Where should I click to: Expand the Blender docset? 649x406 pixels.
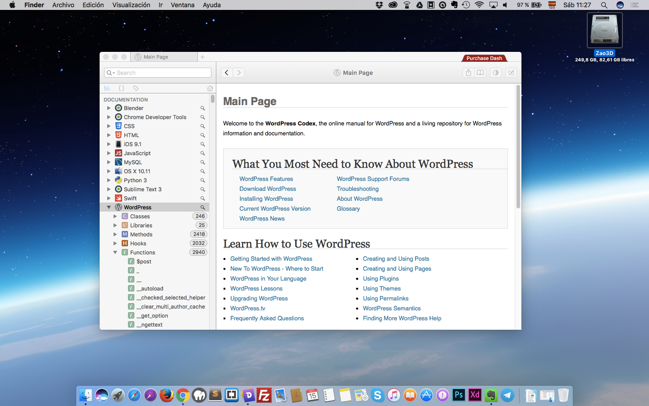pyautogui.click(x=109, y=108)
